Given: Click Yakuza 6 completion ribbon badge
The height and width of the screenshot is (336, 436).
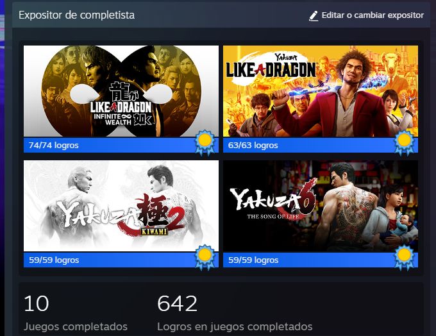Looking at the screenshot, I should (405, 257).
